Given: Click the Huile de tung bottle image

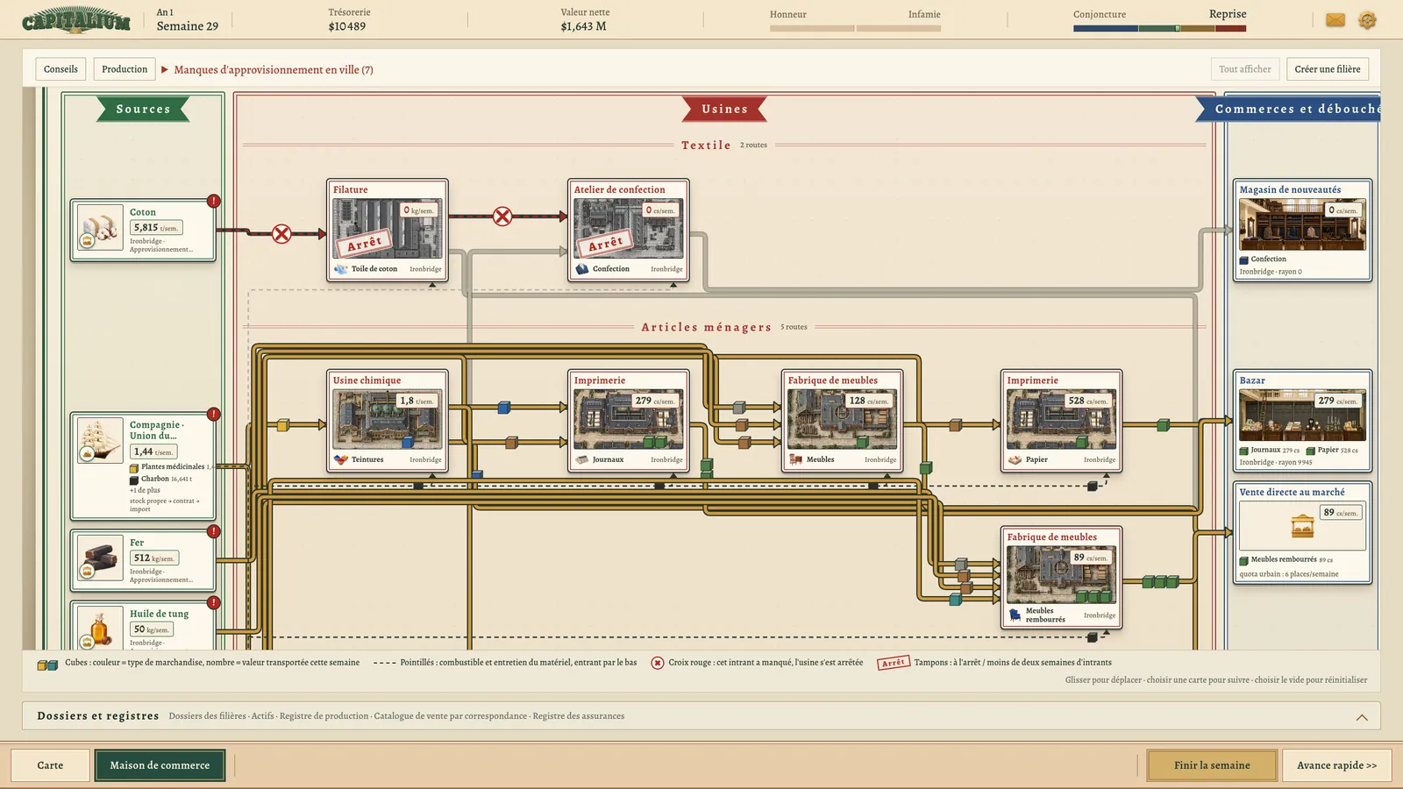Looking at the screenshot, I should click(x=100, y=628).
